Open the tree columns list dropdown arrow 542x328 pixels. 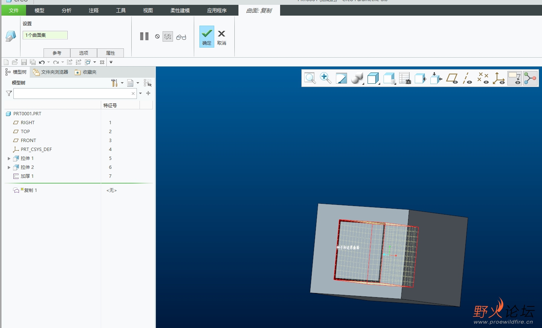coord(138,83)
